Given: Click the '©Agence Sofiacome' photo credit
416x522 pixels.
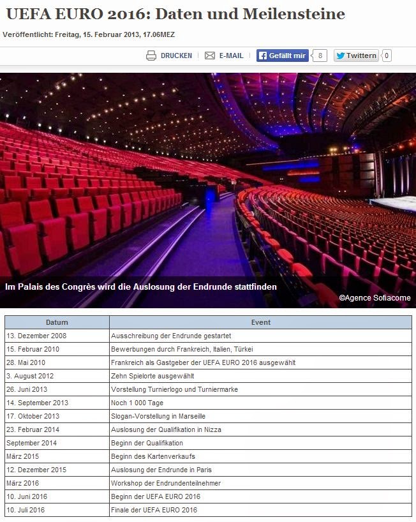Looking at the screenshot, I should (x=375, y=298).
